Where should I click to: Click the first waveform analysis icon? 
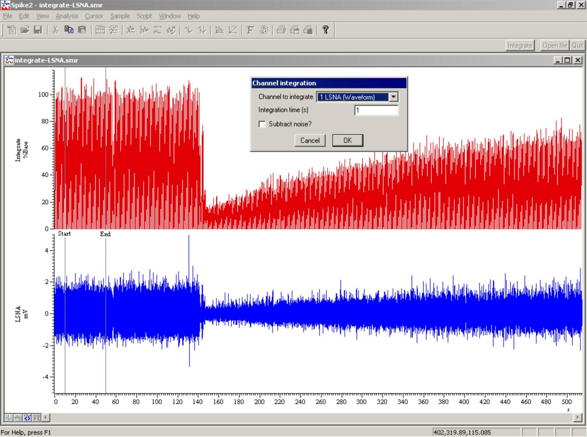131,30
